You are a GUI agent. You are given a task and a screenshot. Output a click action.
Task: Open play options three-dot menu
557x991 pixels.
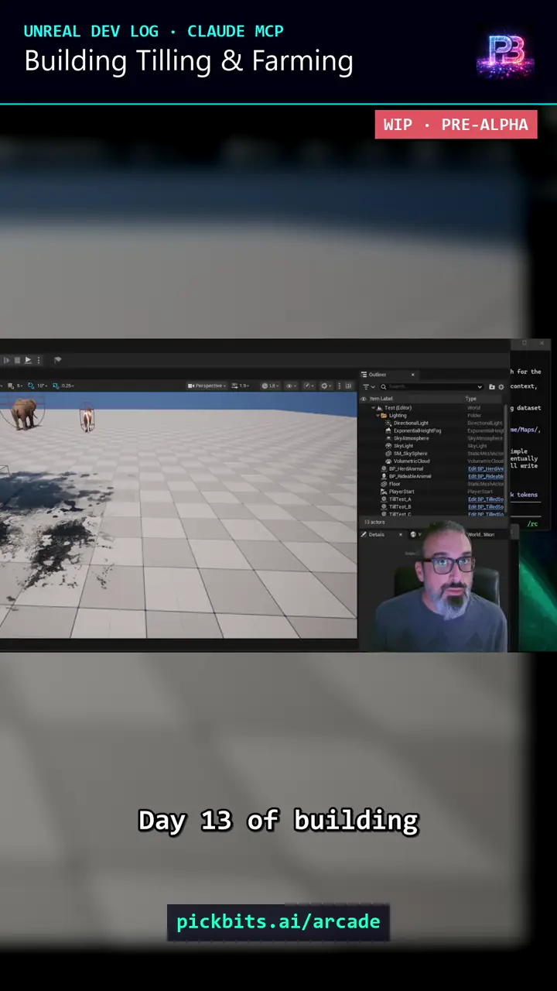[x=39, y=360]
